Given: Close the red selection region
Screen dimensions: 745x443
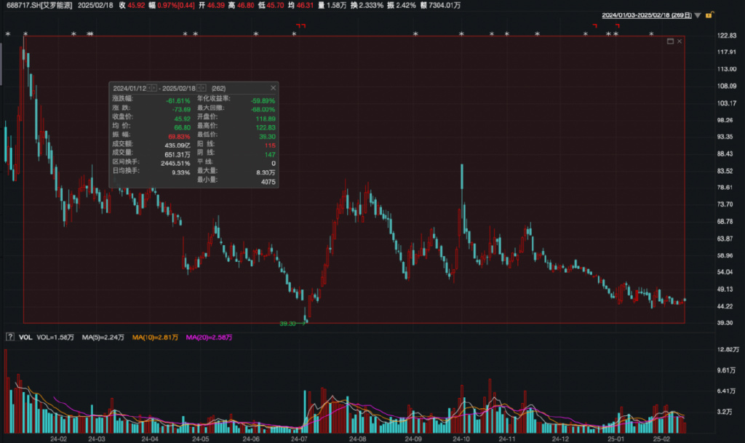Looking at the screenshot, I should coord(680,41).
